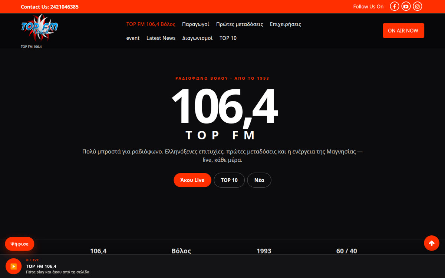This screenshot has width=445, height=278.
Task: Play the live stream in bottom player
Action: point(14,266)
